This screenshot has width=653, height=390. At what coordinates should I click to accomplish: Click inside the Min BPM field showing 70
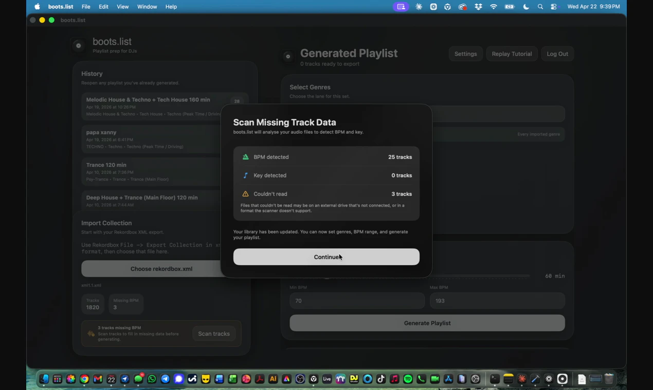pyautogui.click(x=357, y=301)
